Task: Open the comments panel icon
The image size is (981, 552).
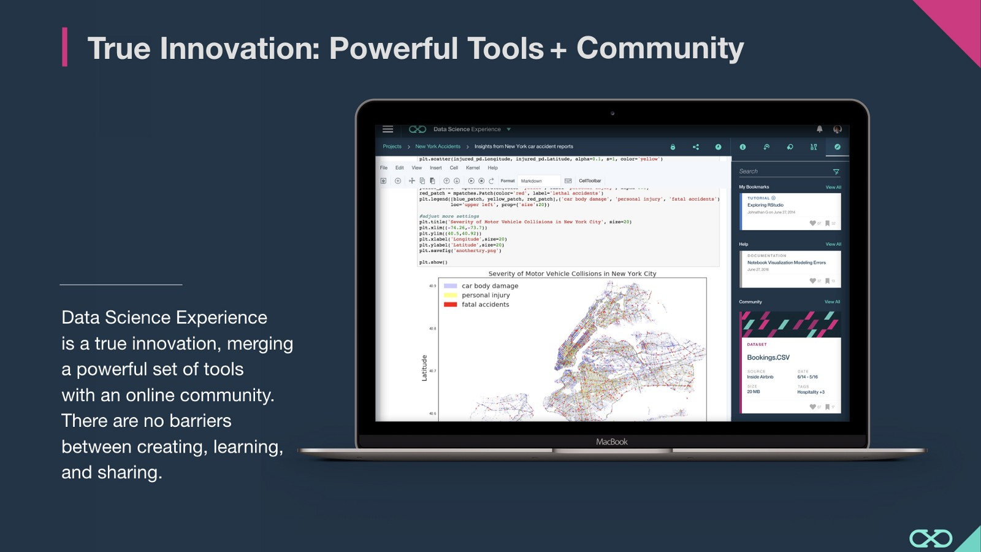Action: 790,147
